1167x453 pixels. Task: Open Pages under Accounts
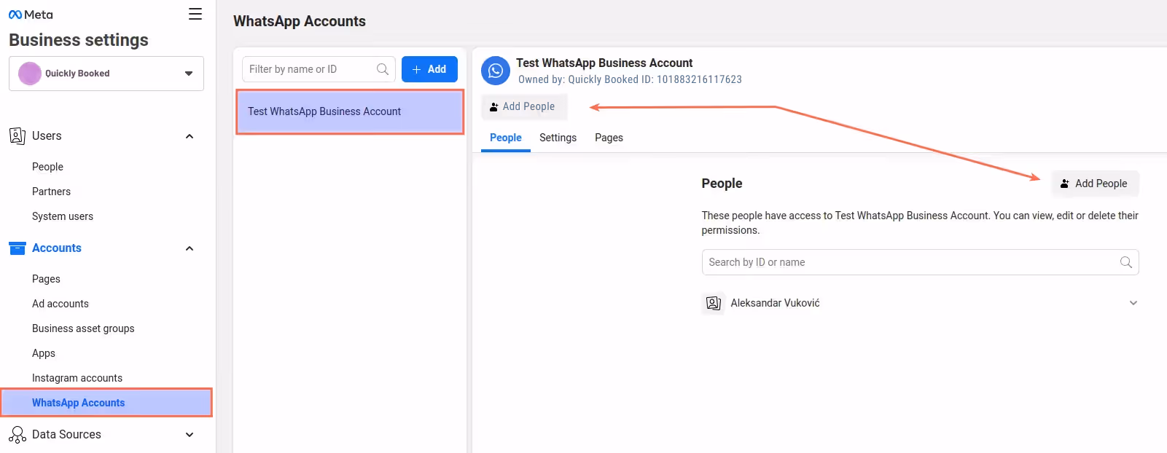46,279
